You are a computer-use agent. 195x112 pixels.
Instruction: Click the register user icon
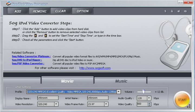tap(172, 11)
